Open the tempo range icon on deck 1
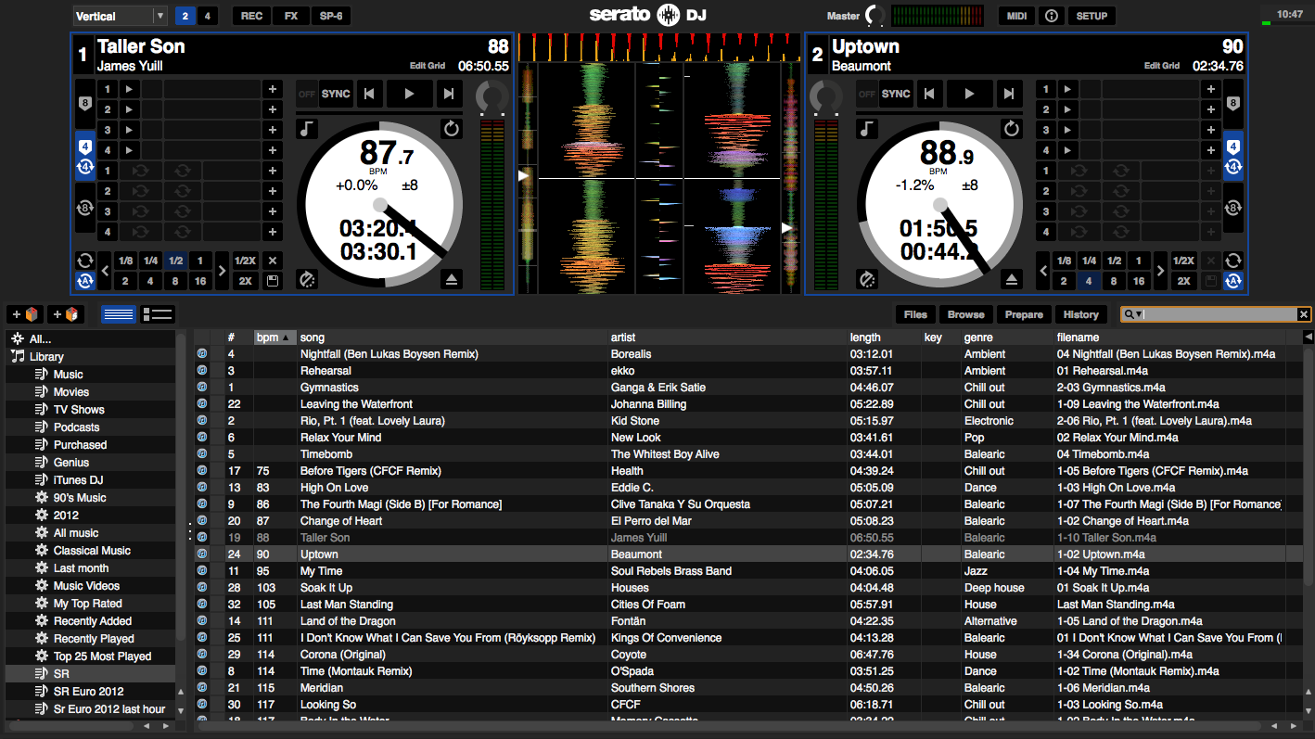This screenshot has height=739, width=1315. click(x=307, y=279)
